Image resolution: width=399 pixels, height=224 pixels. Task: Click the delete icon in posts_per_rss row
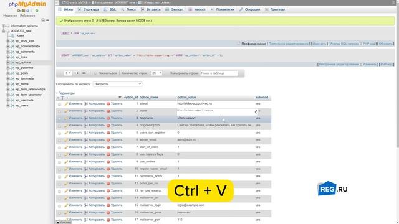tap(108, 184)
